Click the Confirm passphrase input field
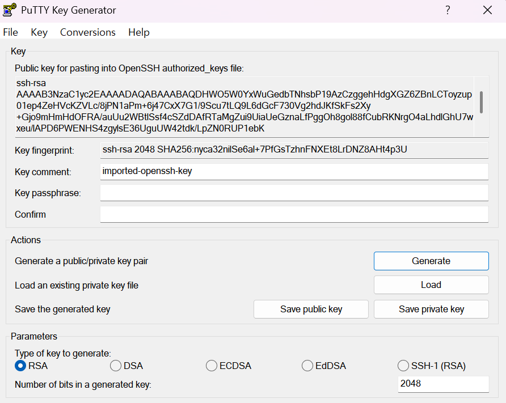The image size is (506, 403). [294, 214]
